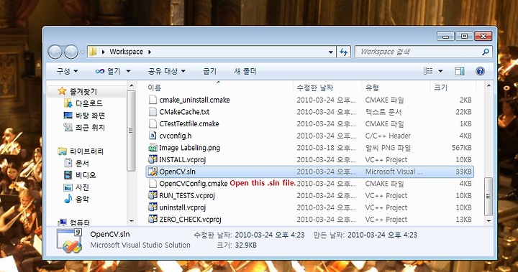Select 컴퓨터 in navigation pane
Screen dimensions: 518x272
point(80,223)
